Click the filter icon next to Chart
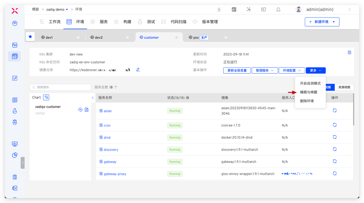 [x=46, y=97]
